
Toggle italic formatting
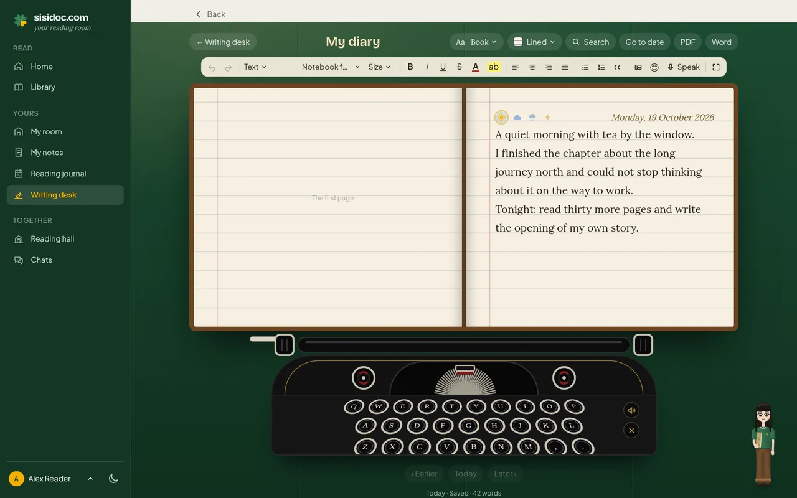click(x=427, y=67)
